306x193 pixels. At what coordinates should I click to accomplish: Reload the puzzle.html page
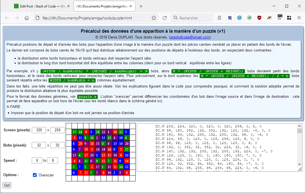(165, 18)
